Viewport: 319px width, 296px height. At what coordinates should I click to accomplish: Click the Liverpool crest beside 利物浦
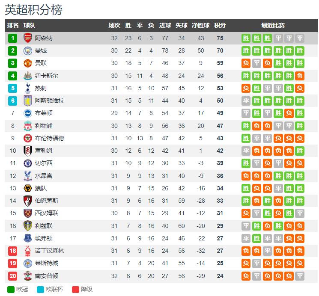point(28,126)
